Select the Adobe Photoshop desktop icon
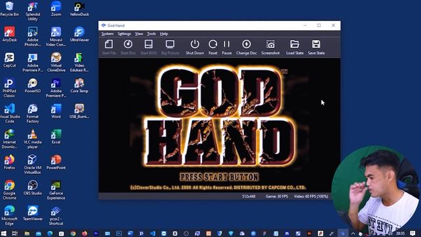Image resolution: width=421 pixels, height=237 pixels. 33,37
